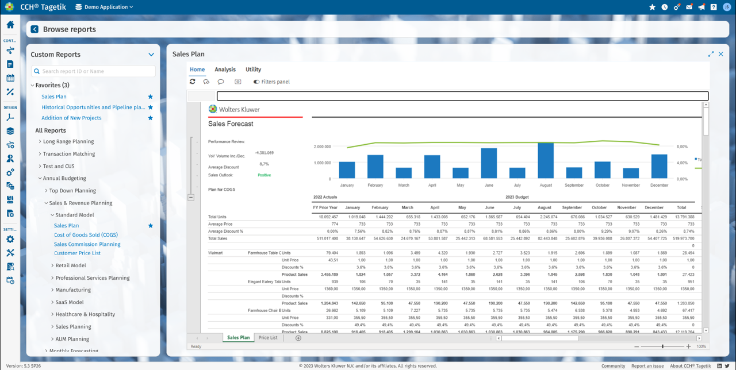Toggle the Filters panel switch
This screenshot has width=736, height=370.
click(256, 82)
